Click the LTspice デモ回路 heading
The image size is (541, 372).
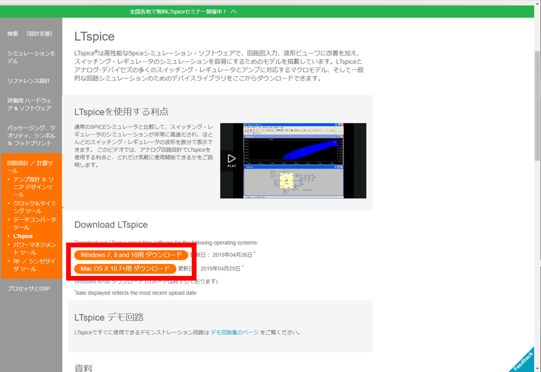click(109, 317)
